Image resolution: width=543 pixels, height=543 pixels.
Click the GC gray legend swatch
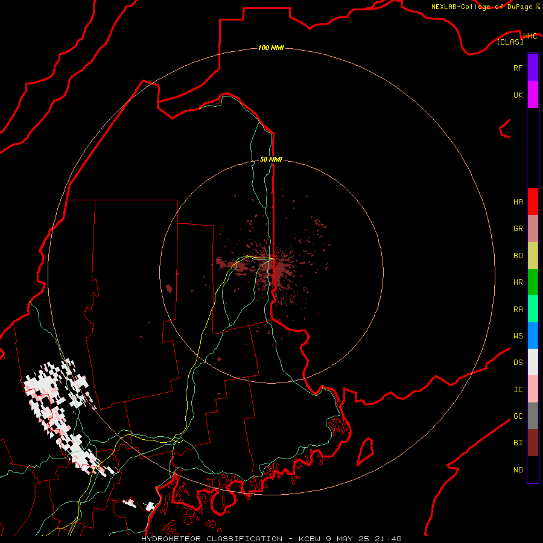[x=533, y=416]
